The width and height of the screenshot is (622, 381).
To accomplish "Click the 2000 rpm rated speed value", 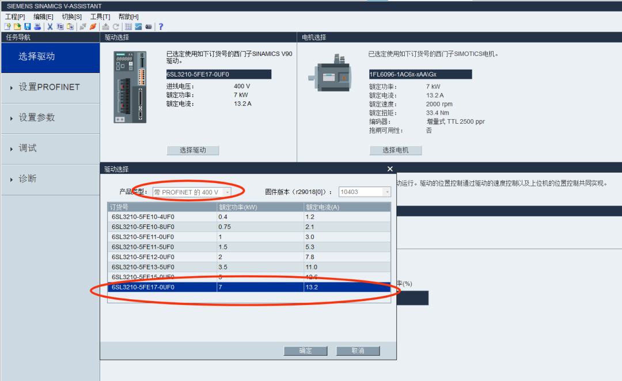I will click(439, 104).
